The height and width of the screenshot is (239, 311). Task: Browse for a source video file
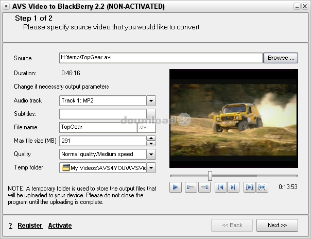281,58
